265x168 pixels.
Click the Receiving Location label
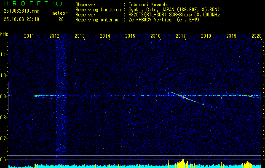pos(98,10)
